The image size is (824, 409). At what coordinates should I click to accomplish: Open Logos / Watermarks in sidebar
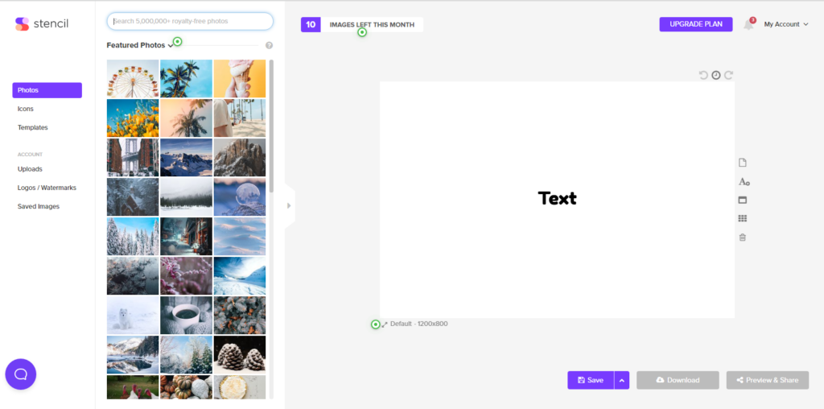tap(47, 188)
